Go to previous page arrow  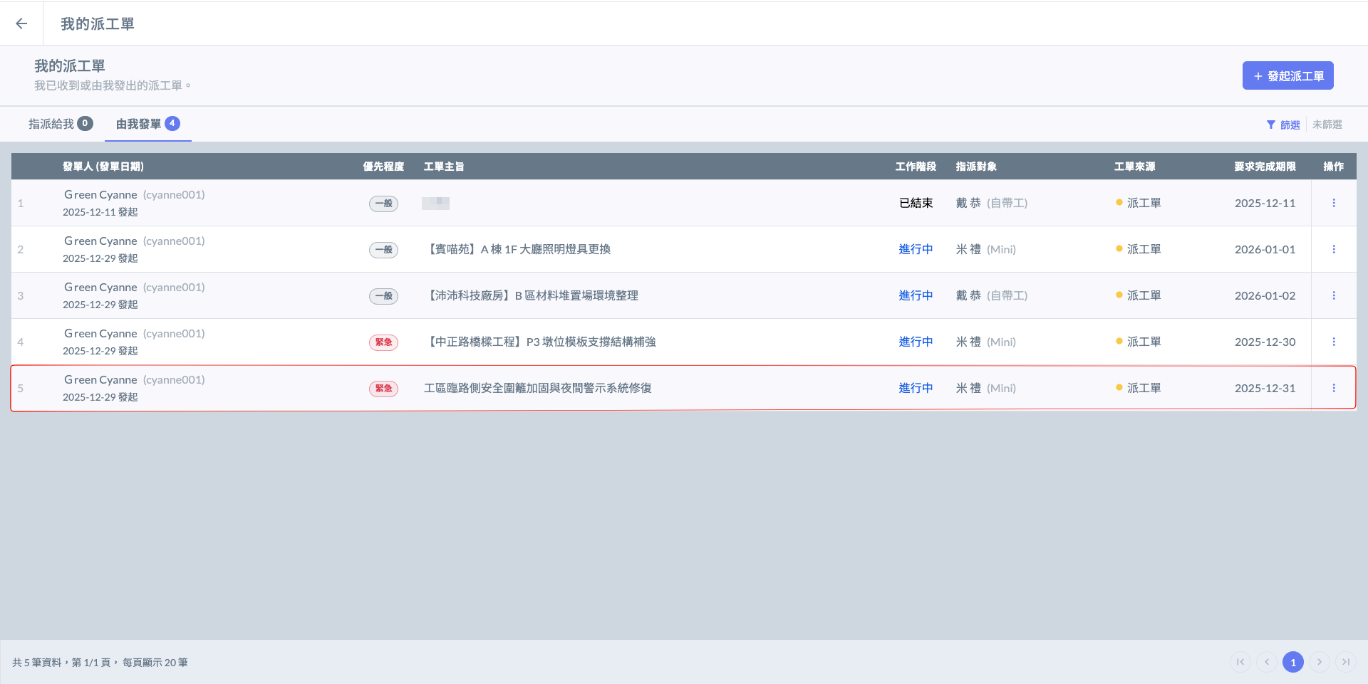[x=1267, y=662]
